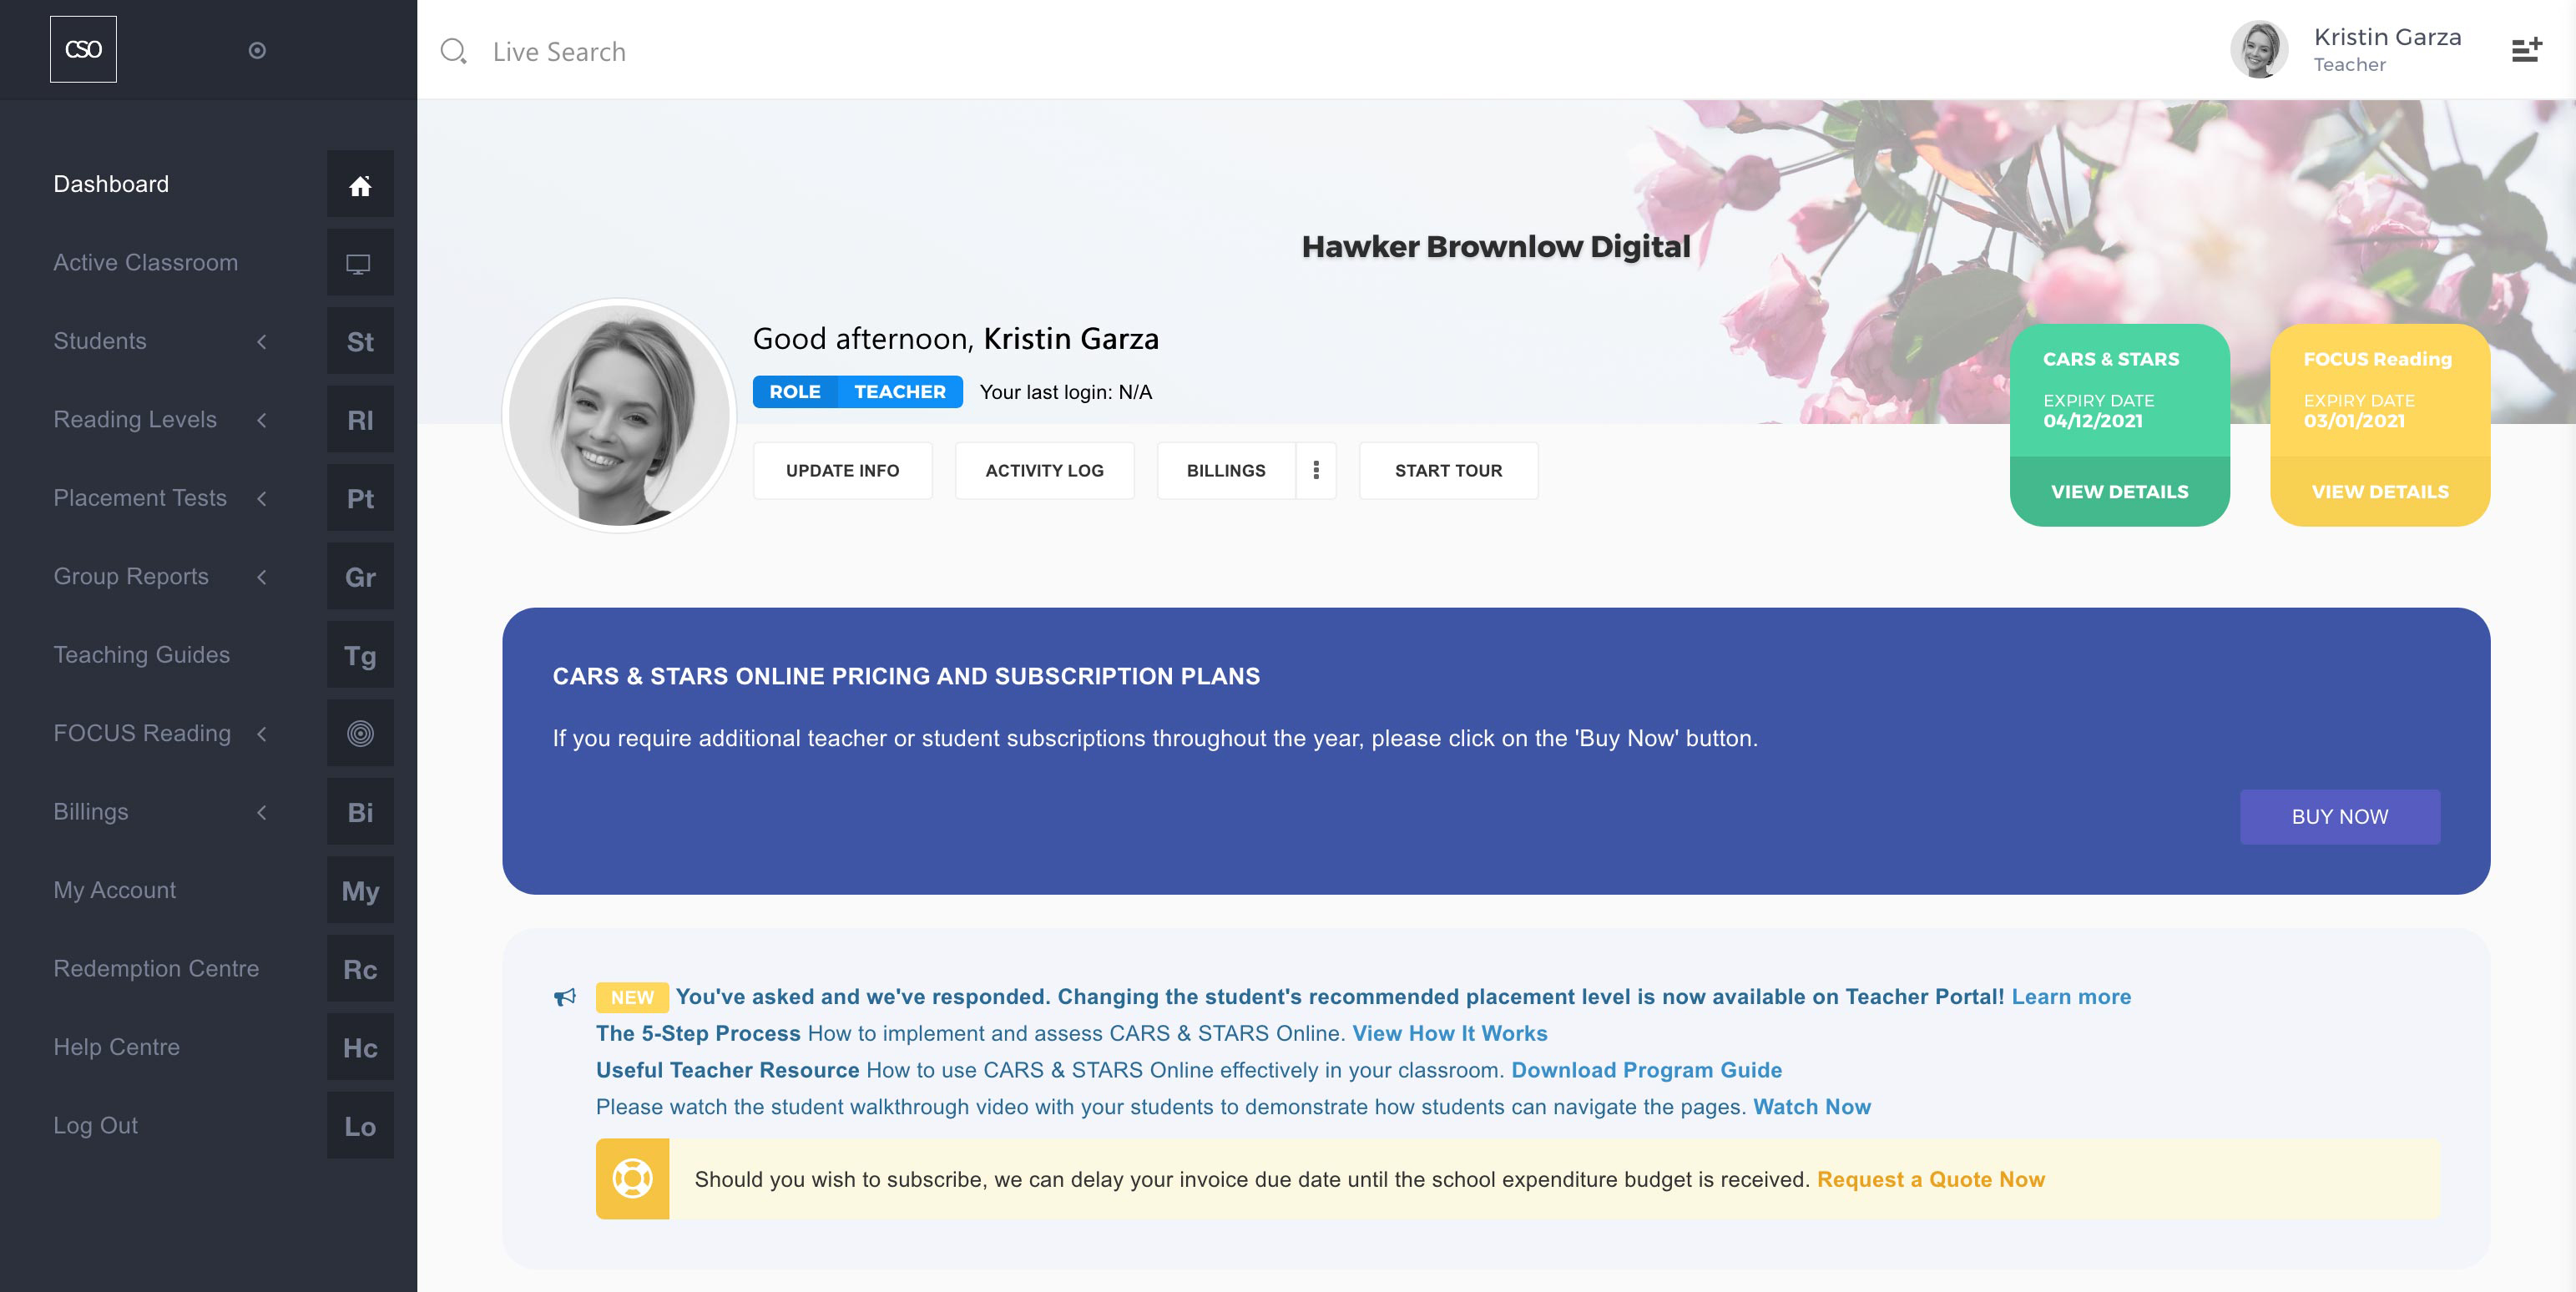
Task: Click the UPDATE INFO button
Action: tap(843, 470)
